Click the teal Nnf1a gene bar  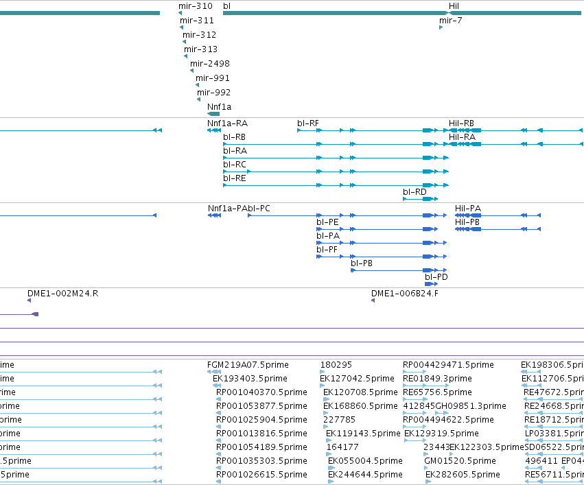213,114
